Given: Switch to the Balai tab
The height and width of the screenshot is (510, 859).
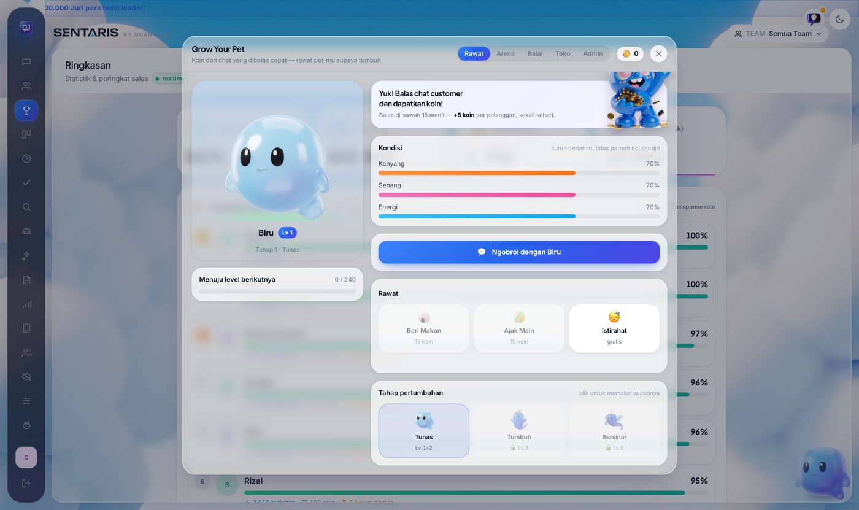Looking at the screenshot, I should pos(535,53).
